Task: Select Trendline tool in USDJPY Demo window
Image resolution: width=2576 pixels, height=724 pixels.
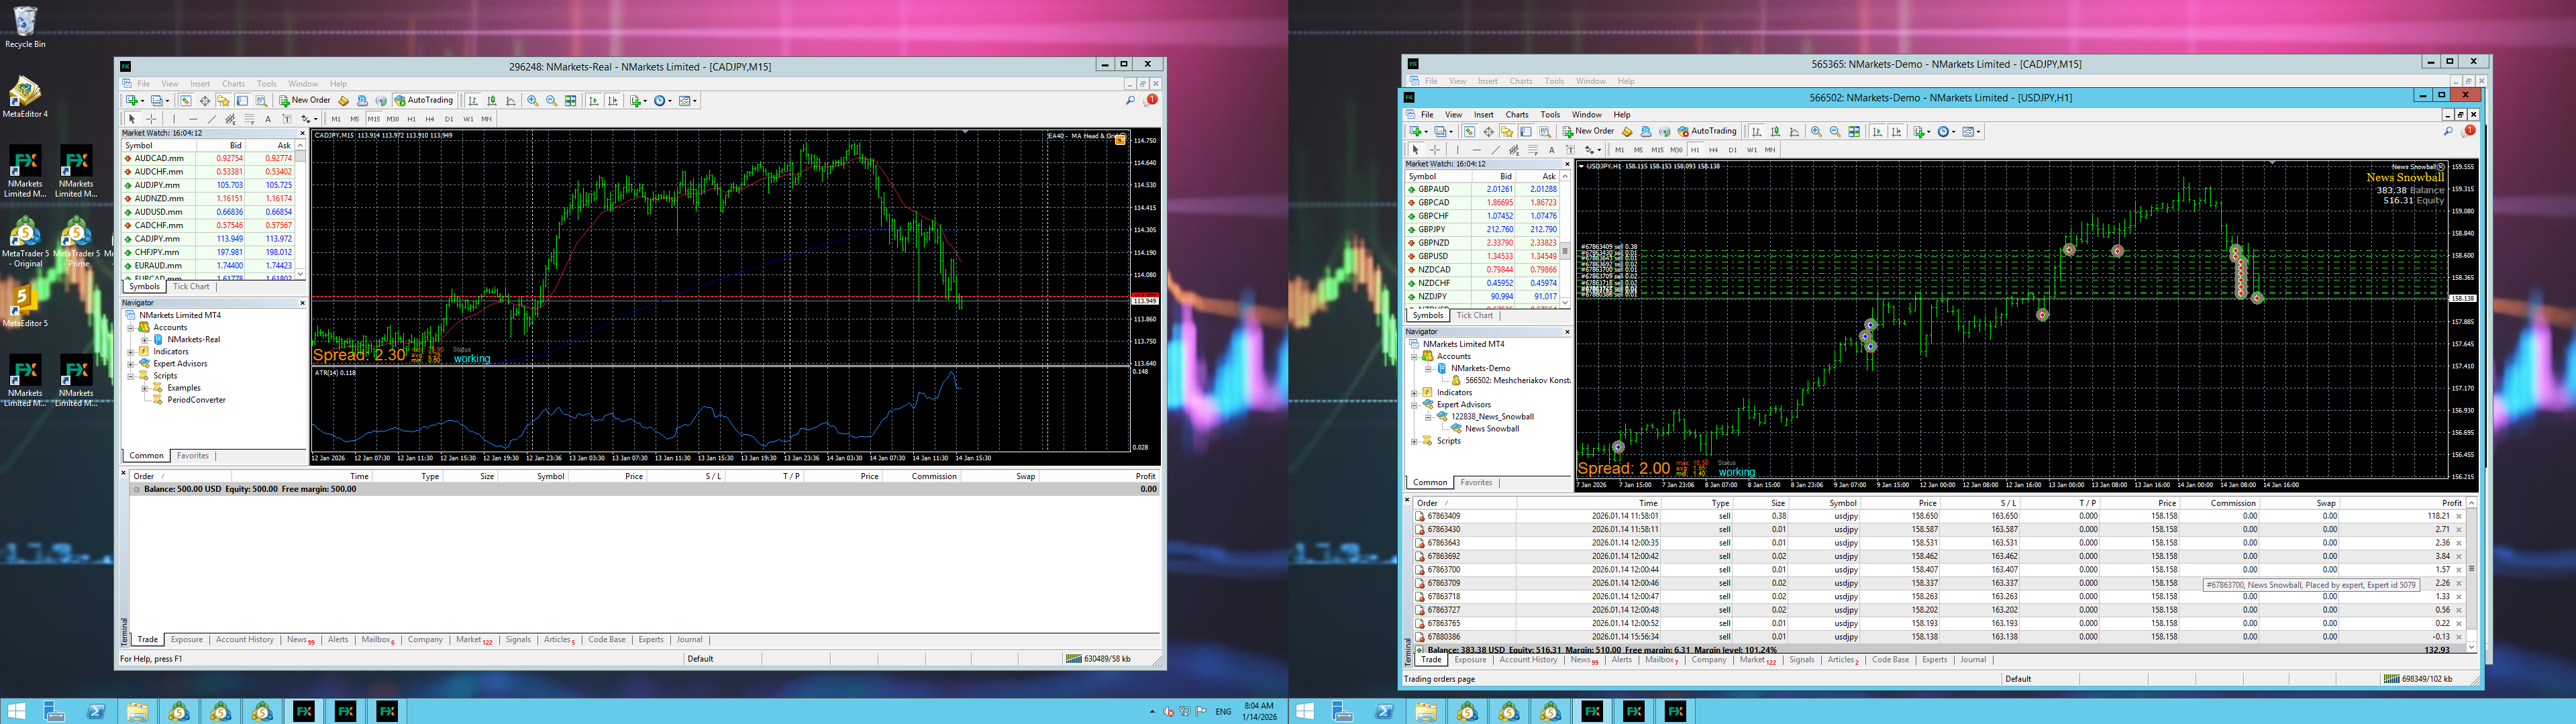Action: (x=1496, y=150)
